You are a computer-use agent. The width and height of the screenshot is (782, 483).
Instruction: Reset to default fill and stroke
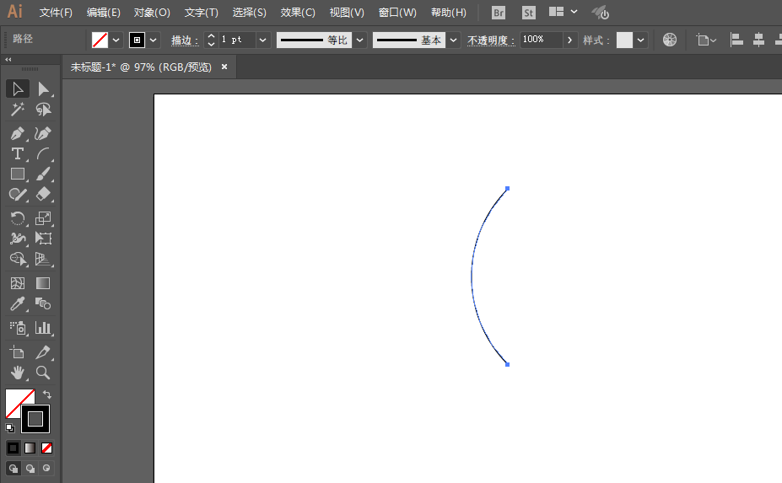[x=10, y=427]
